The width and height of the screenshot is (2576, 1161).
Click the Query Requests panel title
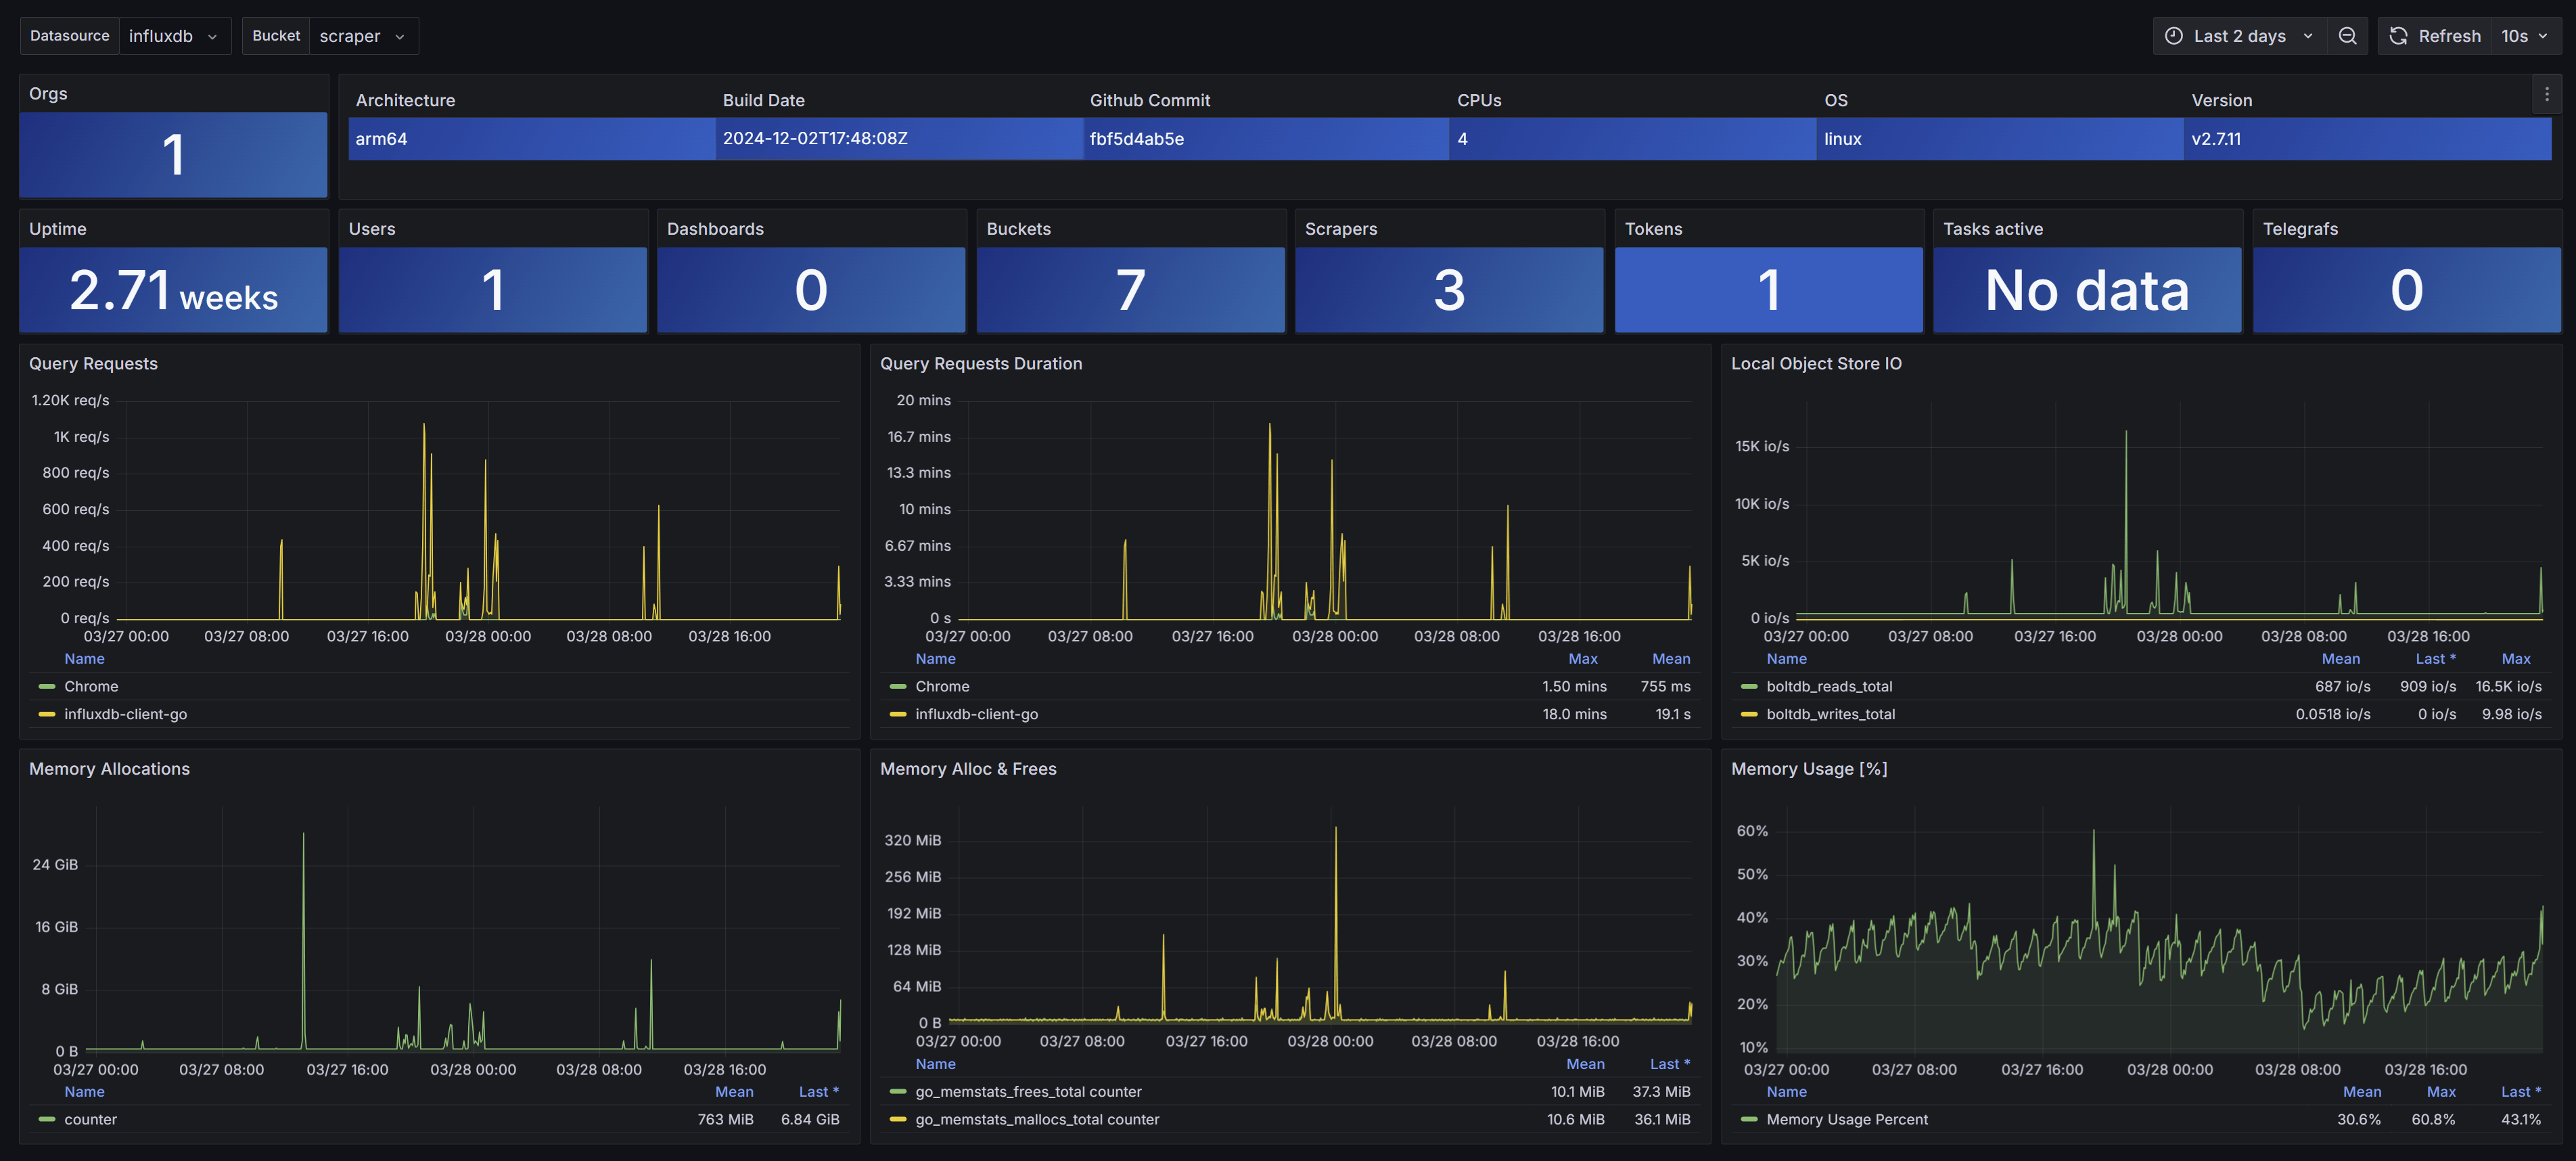pyautogui.click(x=93, y=364)
